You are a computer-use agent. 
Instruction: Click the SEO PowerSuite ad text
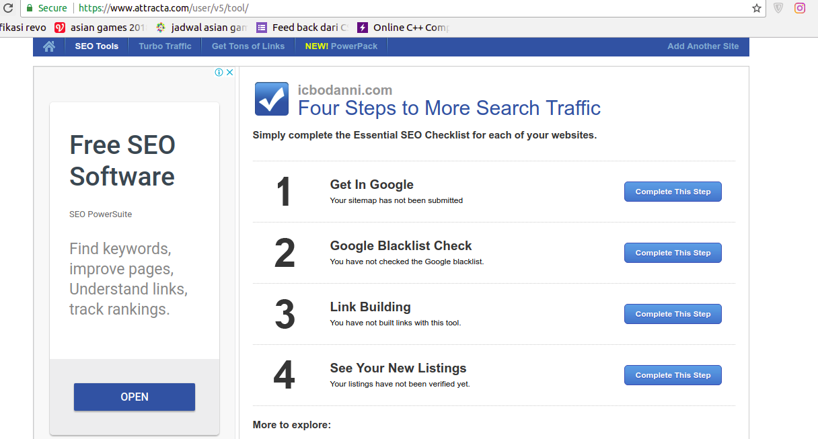[x=101, y=214]
